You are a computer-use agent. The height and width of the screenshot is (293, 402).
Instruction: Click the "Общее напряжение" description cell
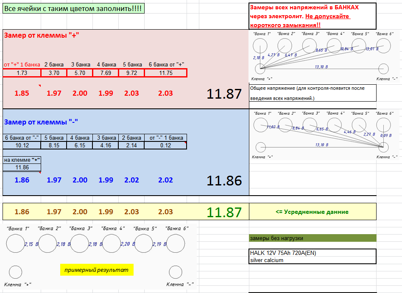point(312,93)
